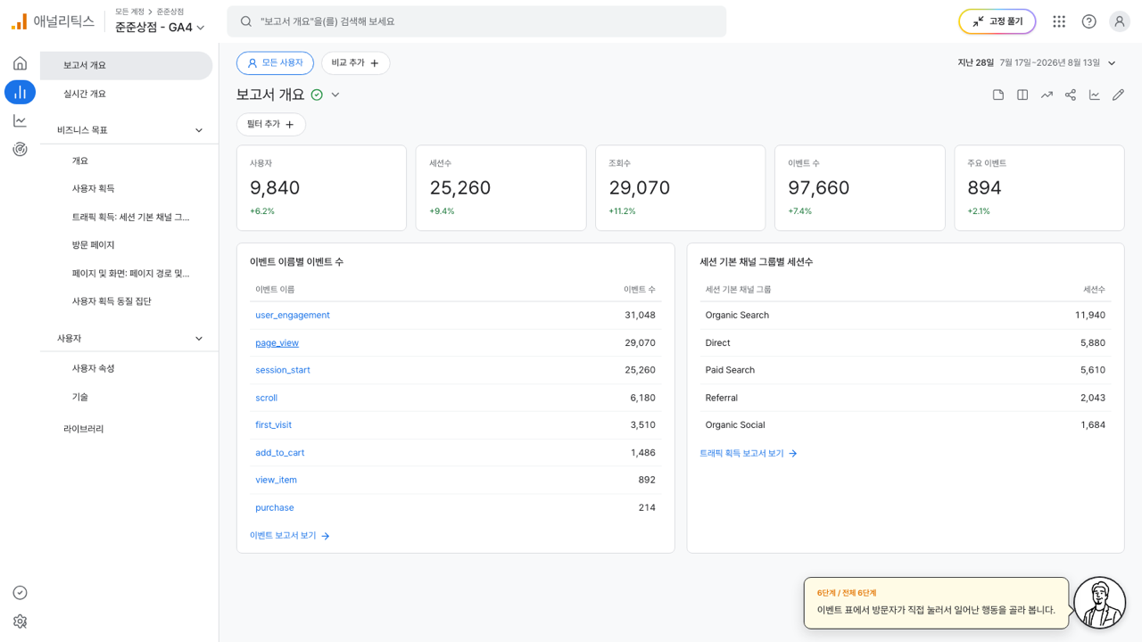Open the Advertising target icon
1142x642 pixels.
20,149
